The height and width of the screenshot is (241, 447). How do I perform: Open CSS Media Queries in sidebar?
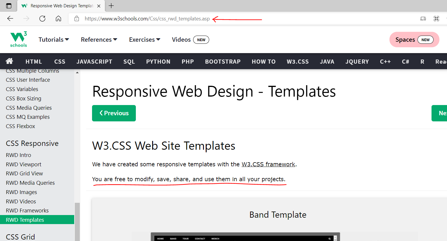(x=29, y=108)
